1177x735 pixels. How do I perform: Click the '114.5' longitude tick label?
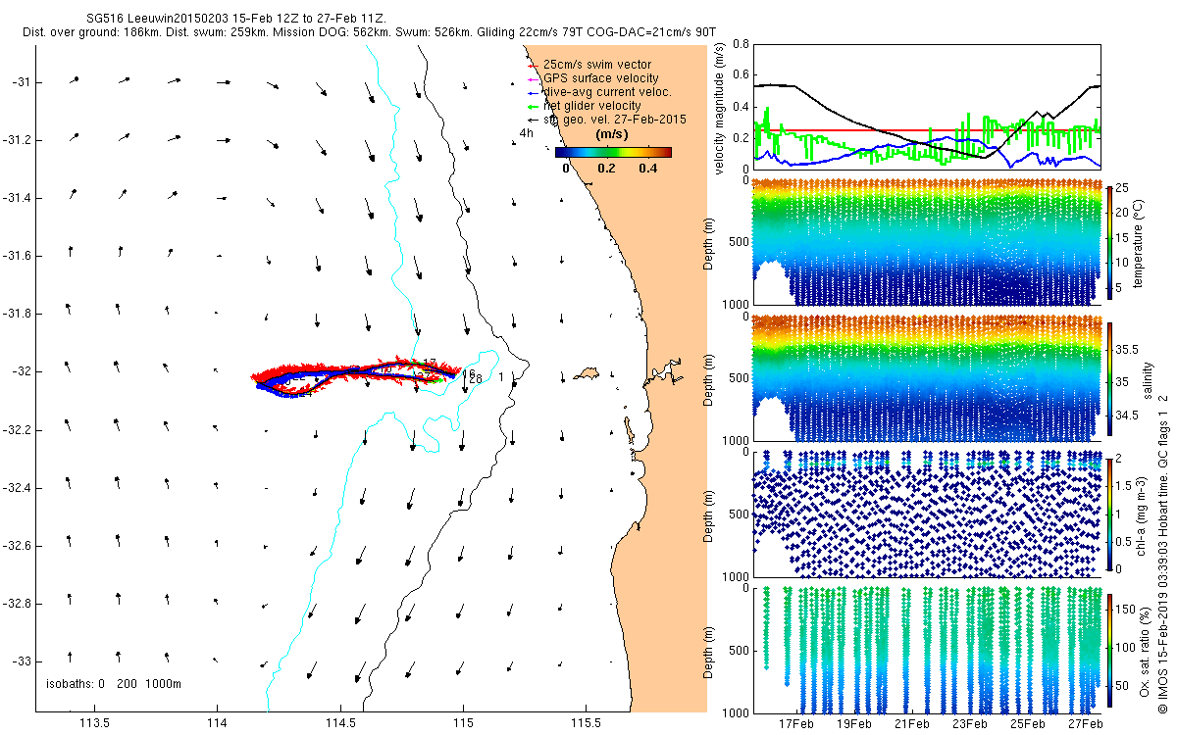point(340,724)
